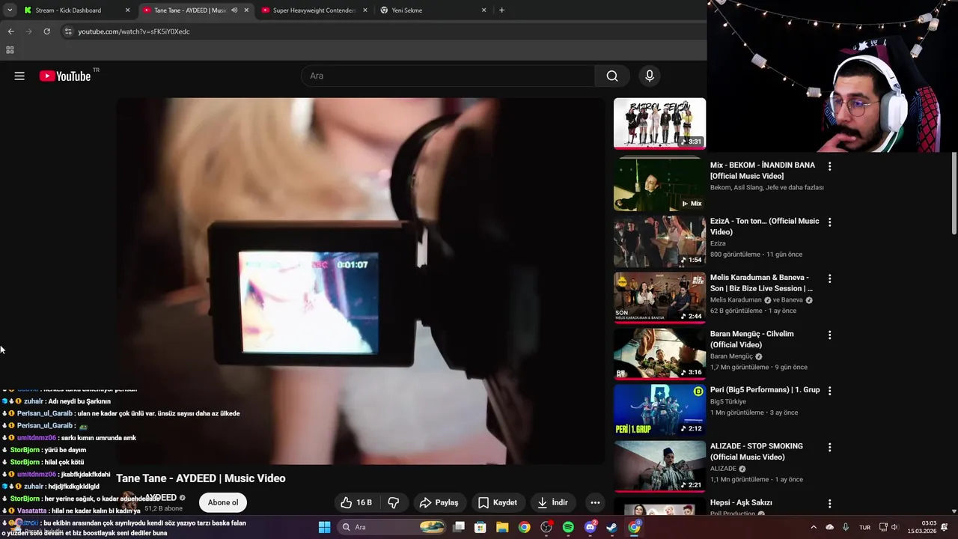The image size is (958, 539).
Task: Open the first Chrome taskbar icon
Action: 524,527
